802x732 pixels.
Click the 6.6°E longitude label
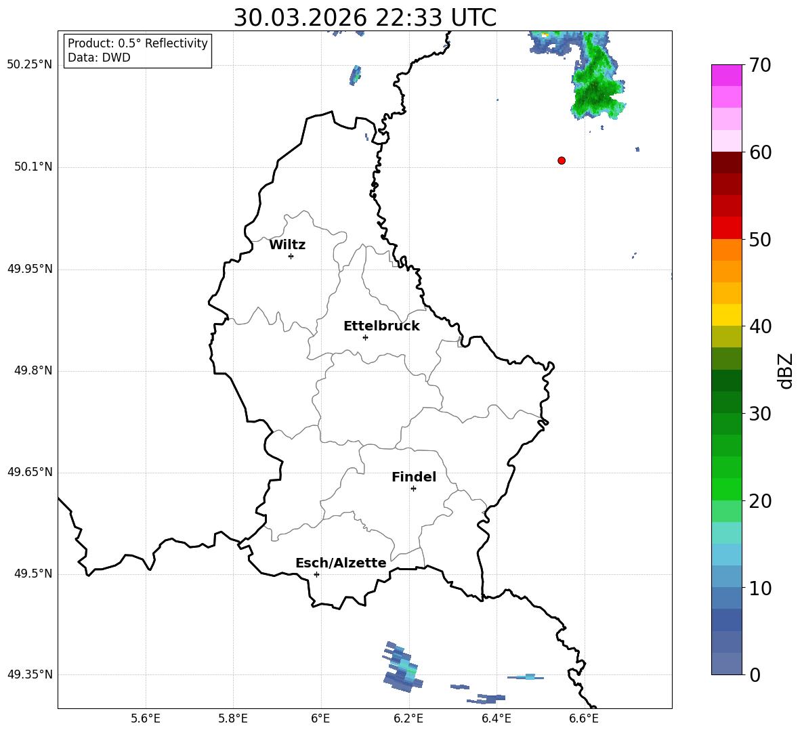pos(584,718)
